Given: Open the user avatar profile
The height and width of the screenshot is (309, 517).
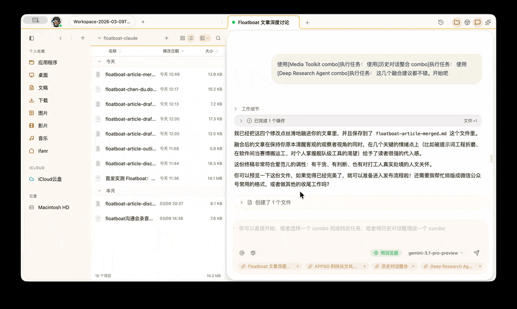Looking at the screenshot, I should pyautogui.click(x=57, y=22).
